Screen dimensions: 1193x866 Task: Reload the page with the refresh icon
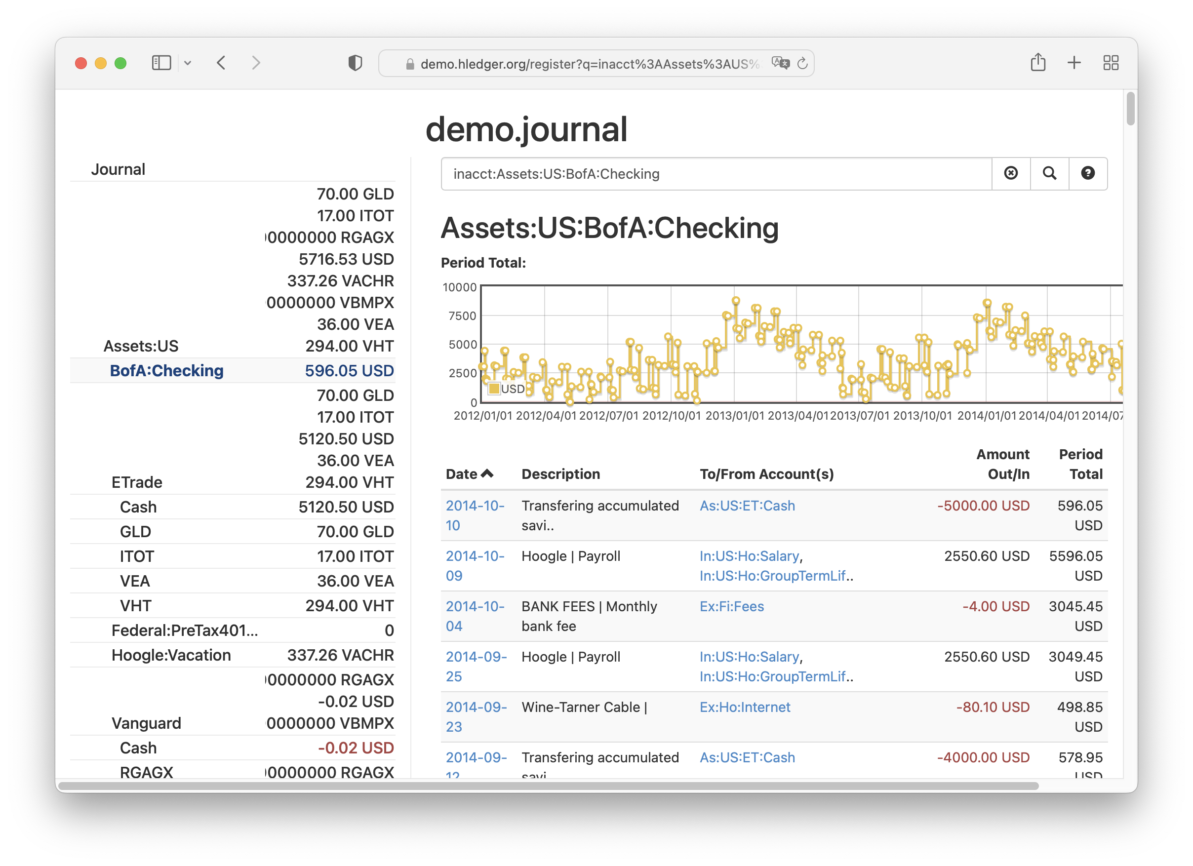point(802,64)
